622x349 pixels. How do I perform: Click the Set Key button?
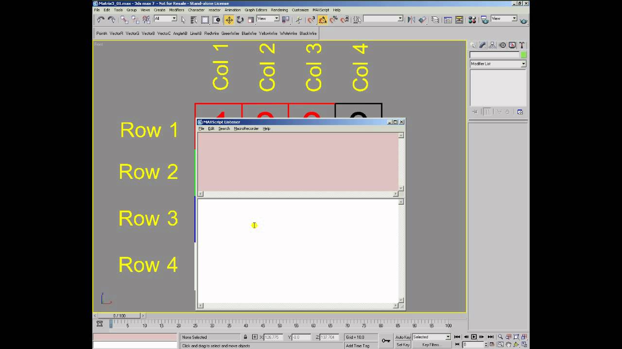coord(403,345)
